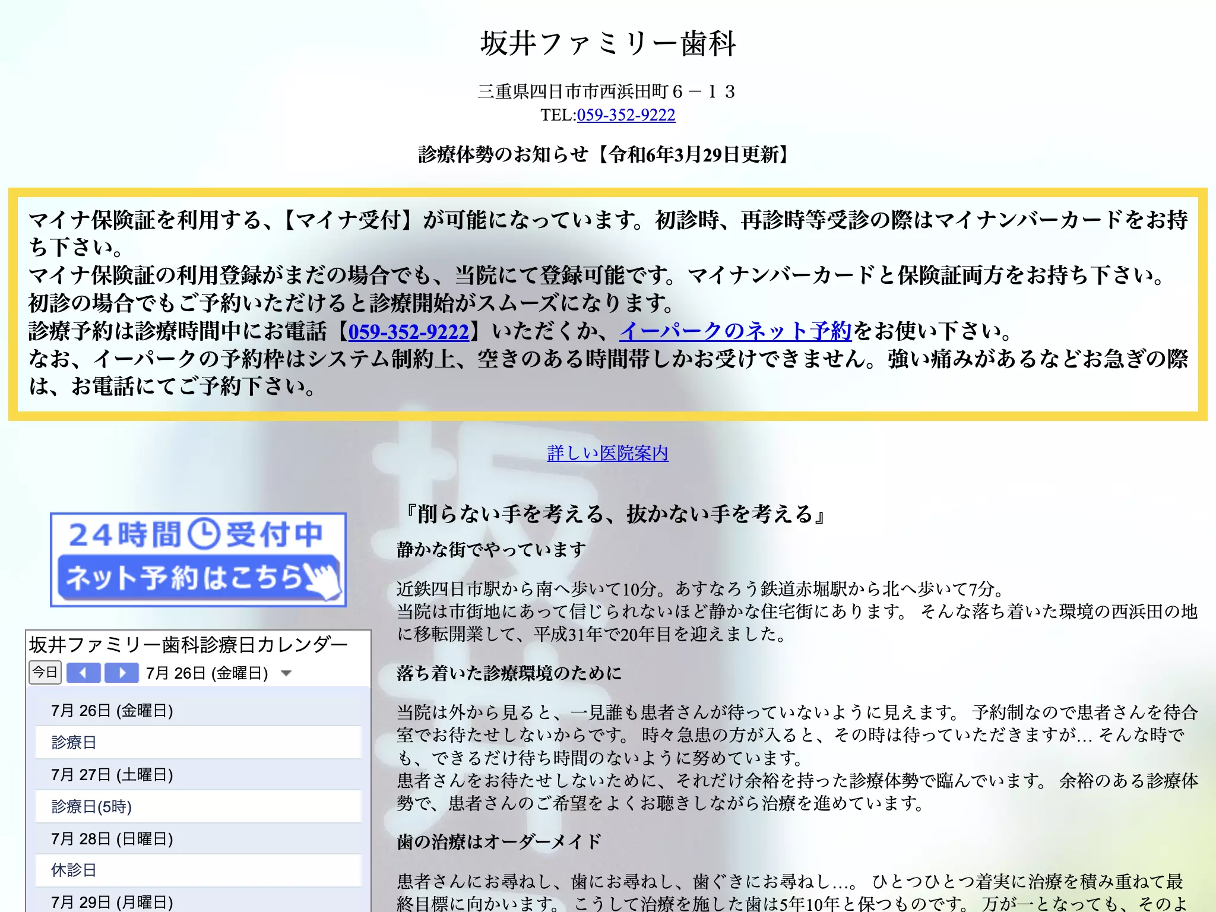The width and height of the screenshot is (1216, 912).
Task: Click the 坂井ファミリー歯科 page heading
Action: point(608,43)
